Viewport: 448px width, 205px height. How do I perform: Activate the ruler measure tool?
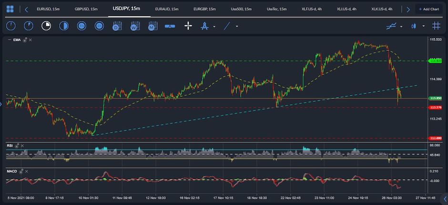click(x=170, y=26)
